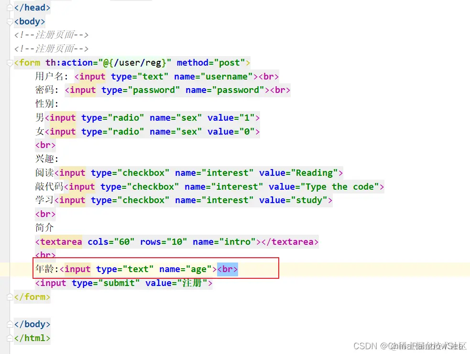This screenshot has height=354, width=470.
Task: Click the name="username" attribute
Action: (x=213, y=77)
